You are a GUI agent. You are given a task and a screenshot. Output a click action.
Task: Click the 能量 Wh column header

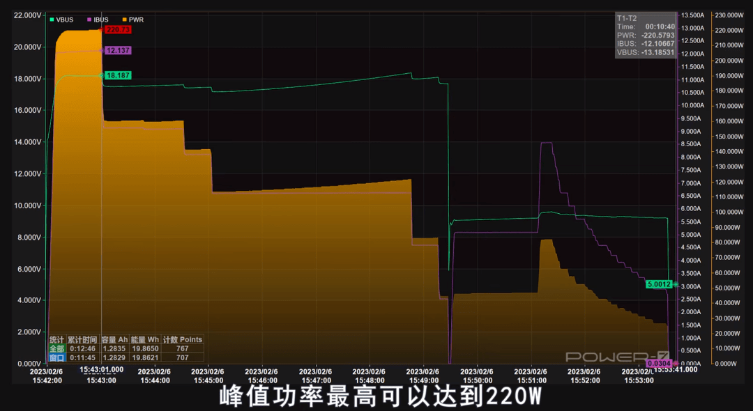pyautogui.click(x=144, y=339)
